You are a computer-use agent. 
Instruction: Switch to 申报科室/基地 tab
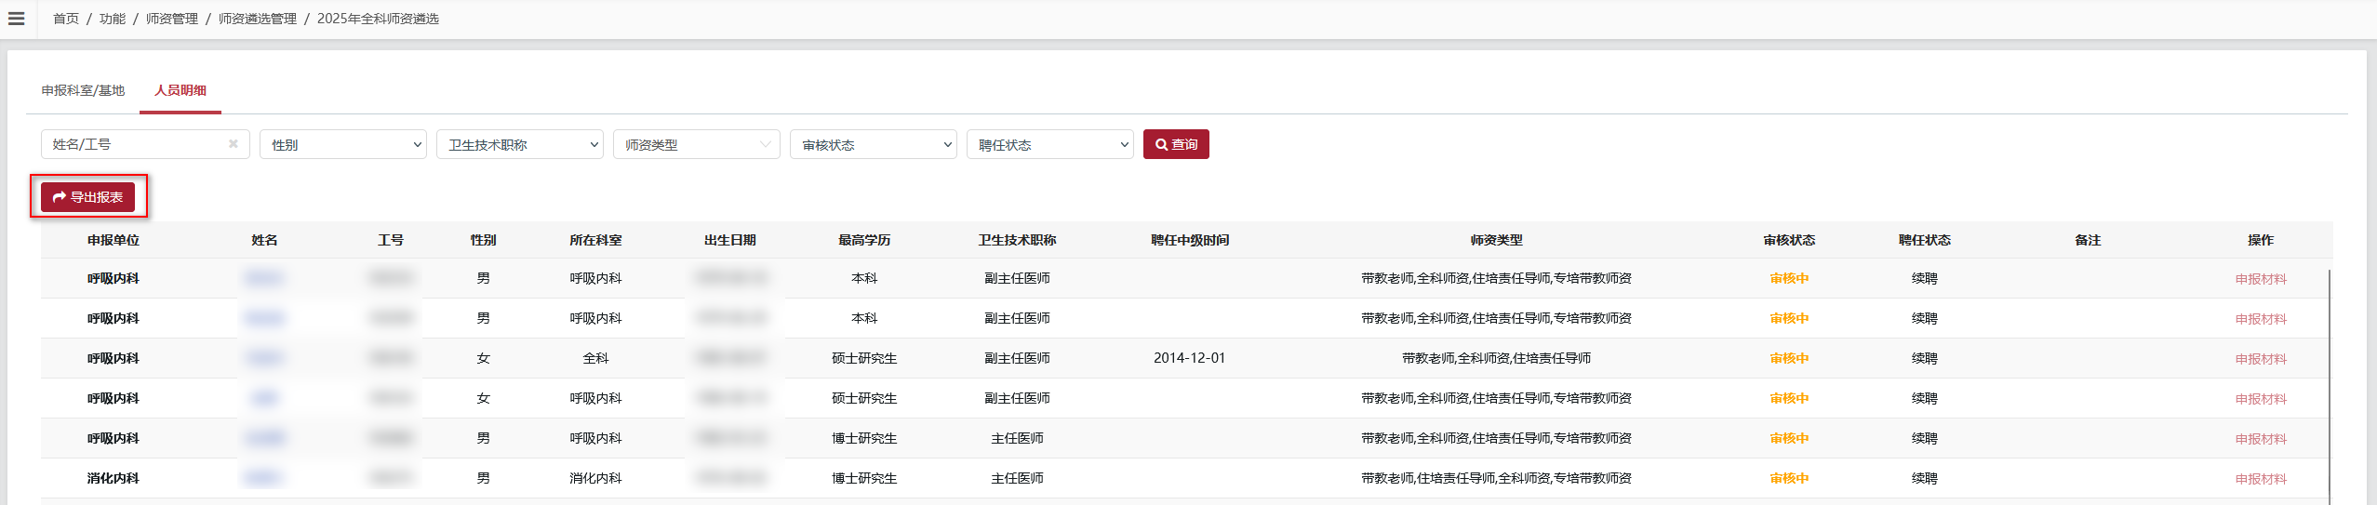pyautogui.click(x=83, y=90)
